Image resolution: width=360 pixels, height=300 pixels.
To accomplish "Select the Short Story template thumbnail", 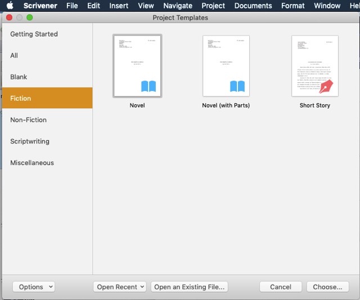I will tap(315, 66).
